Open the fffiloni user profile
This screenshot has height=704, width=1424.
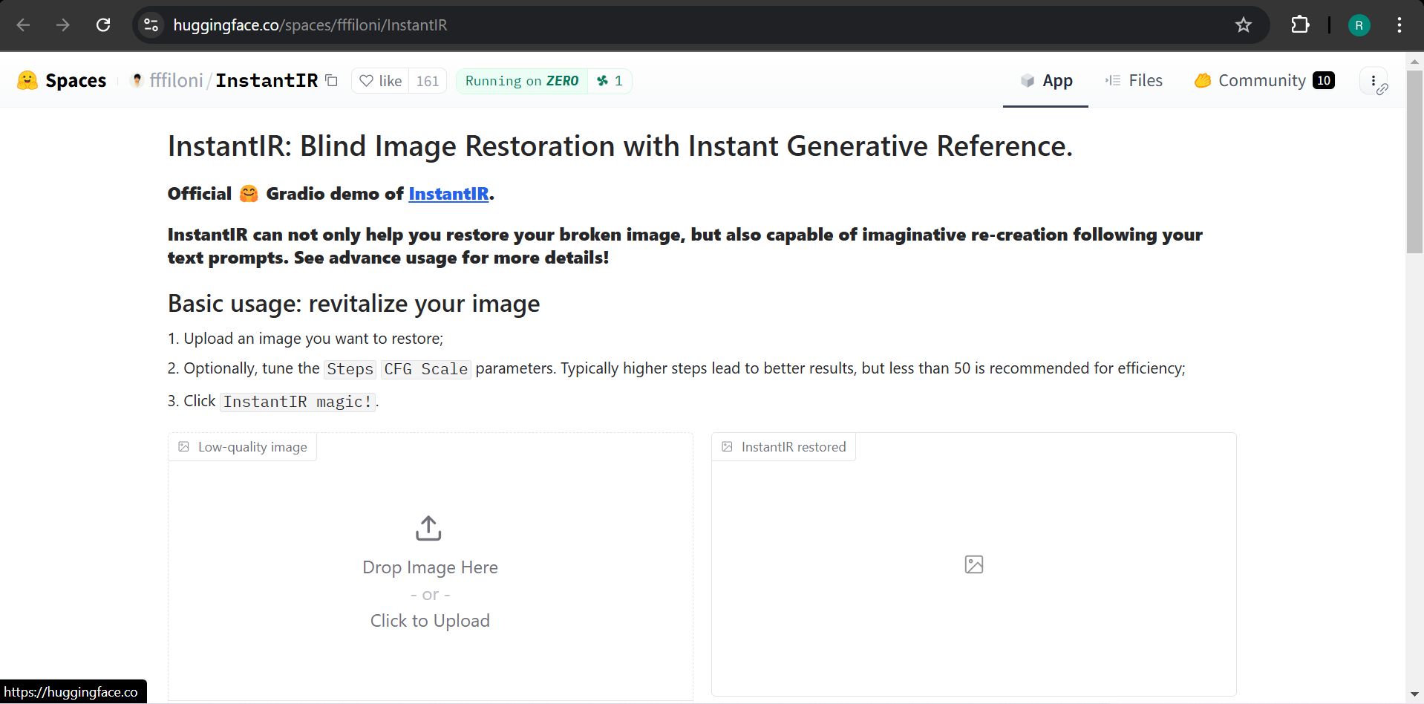[x=176, y=80]
